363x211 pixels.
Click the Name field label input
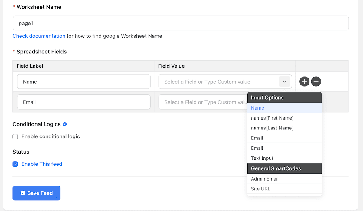[84, 82]
